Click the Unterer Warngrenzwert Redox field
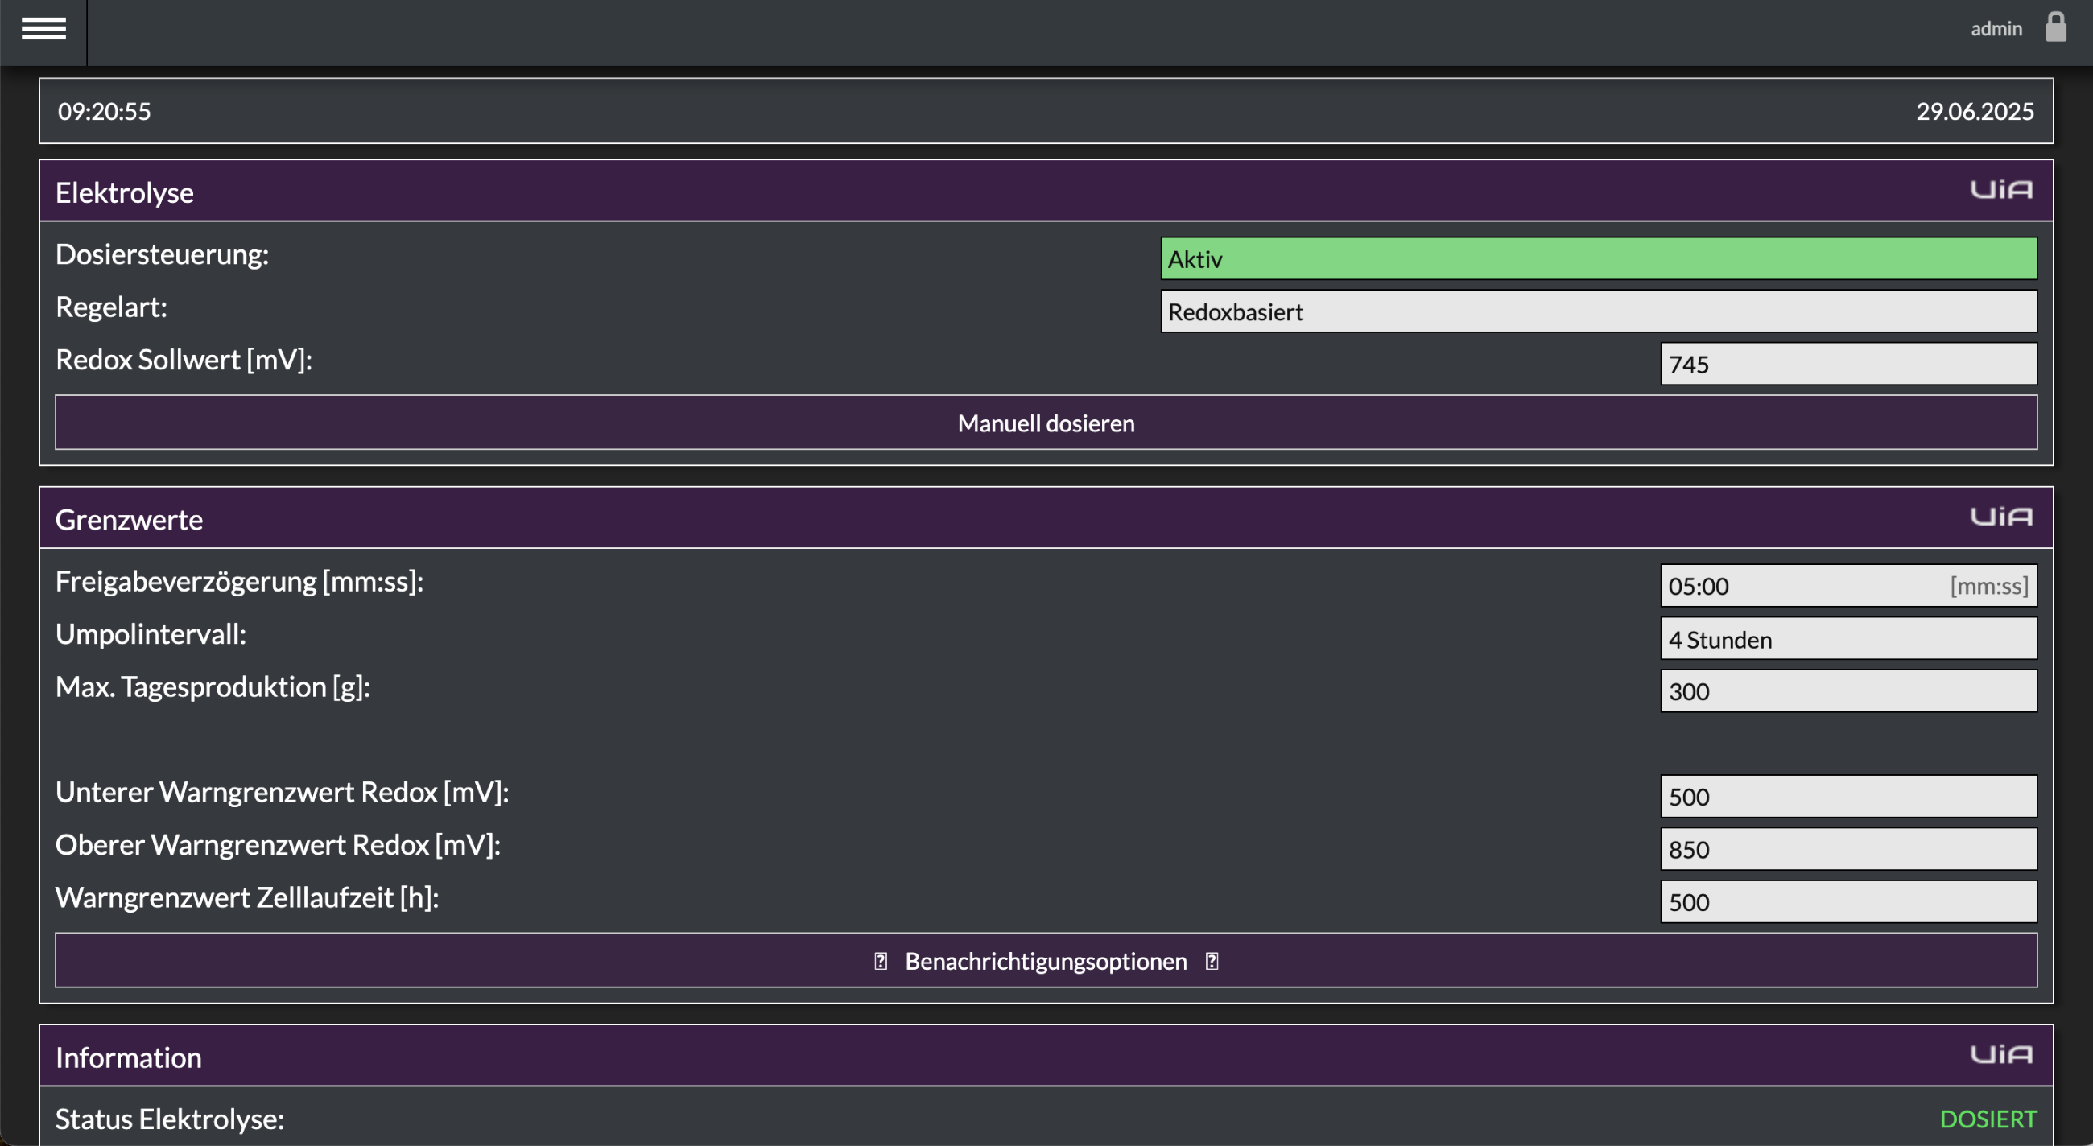 coord(1848,797)
